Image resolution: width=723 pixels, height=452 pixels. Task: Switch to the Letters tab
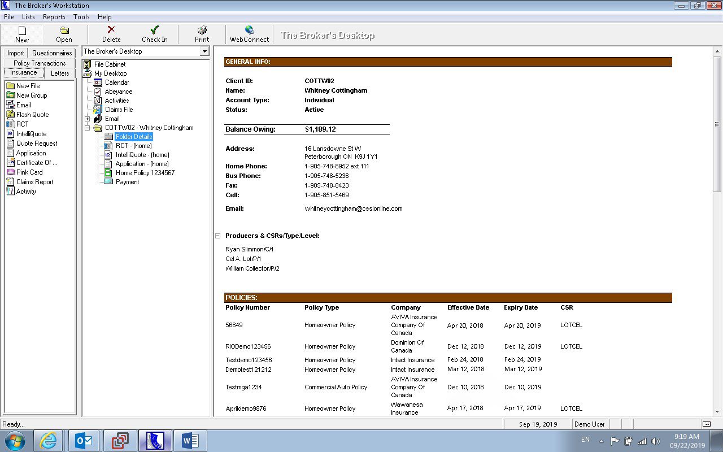click(x=59, y=73)
